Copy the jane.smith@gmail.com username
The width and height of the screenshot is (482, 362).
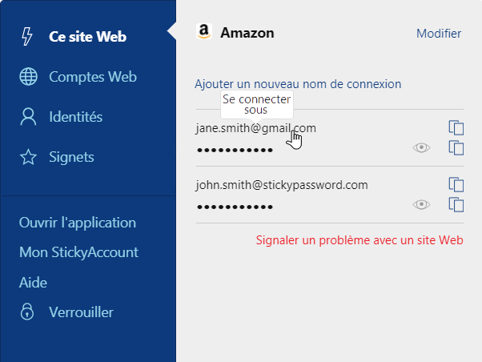(456, 127)
